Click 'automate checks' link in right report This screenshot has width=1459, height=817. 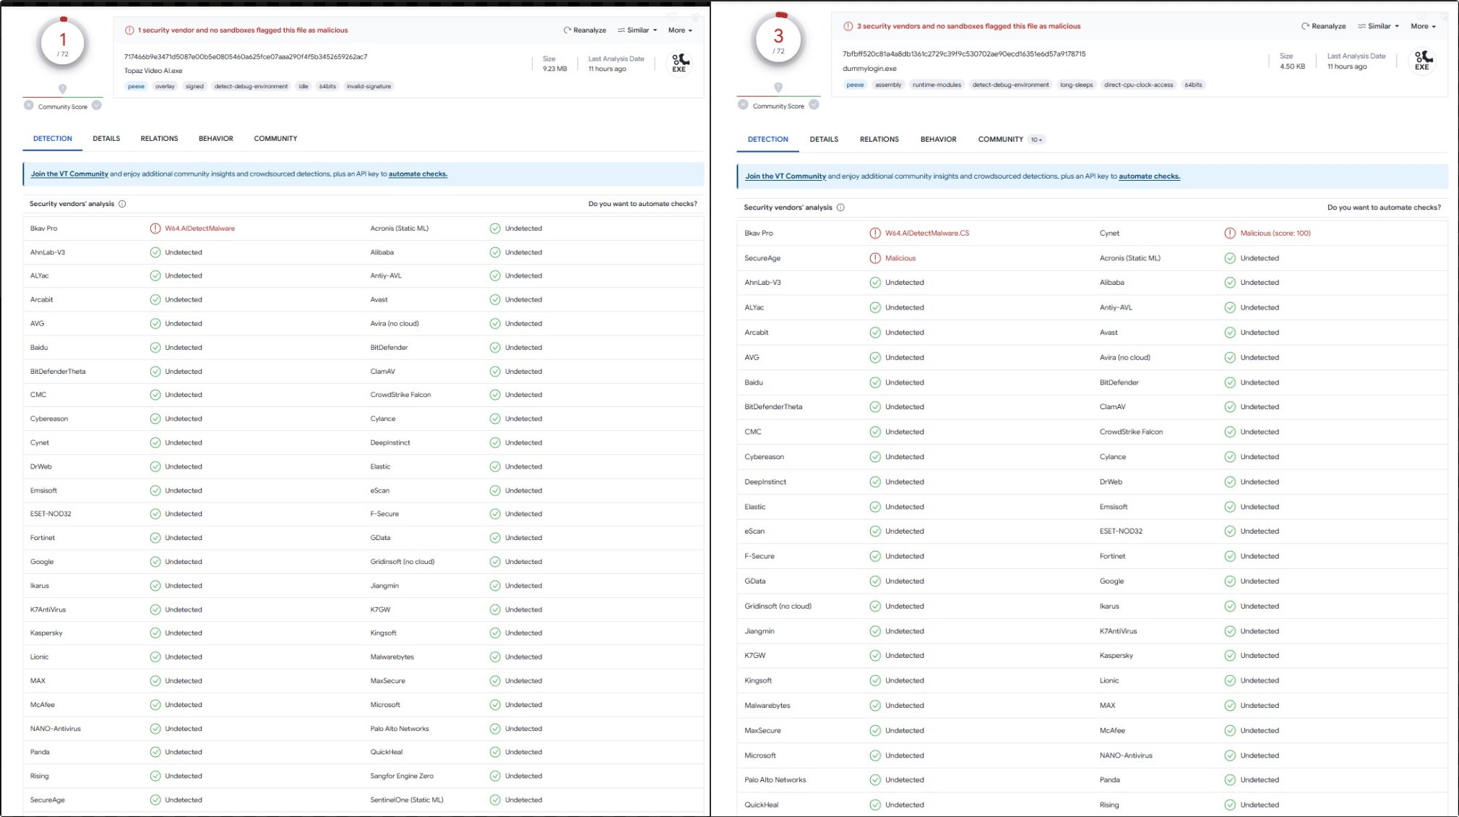click(x=1149, y=176)
